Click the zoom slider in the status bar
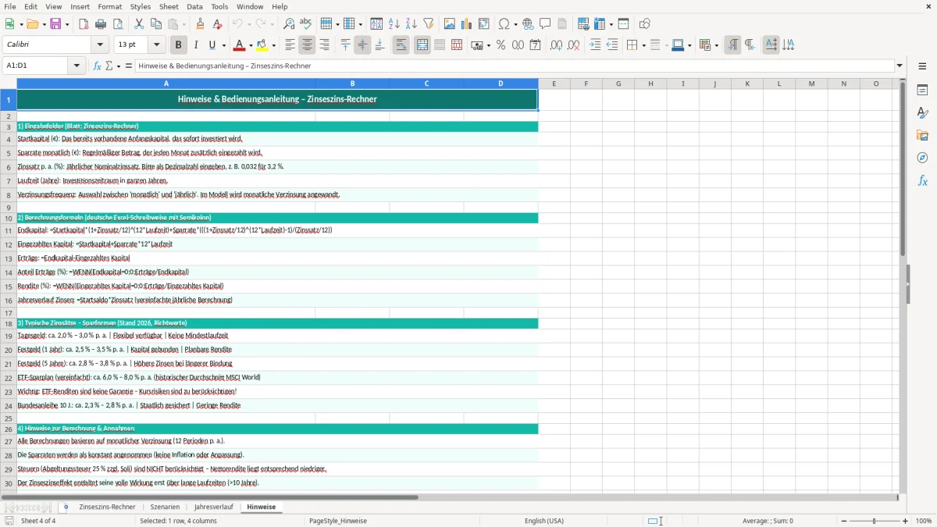 tap(875, 521)
